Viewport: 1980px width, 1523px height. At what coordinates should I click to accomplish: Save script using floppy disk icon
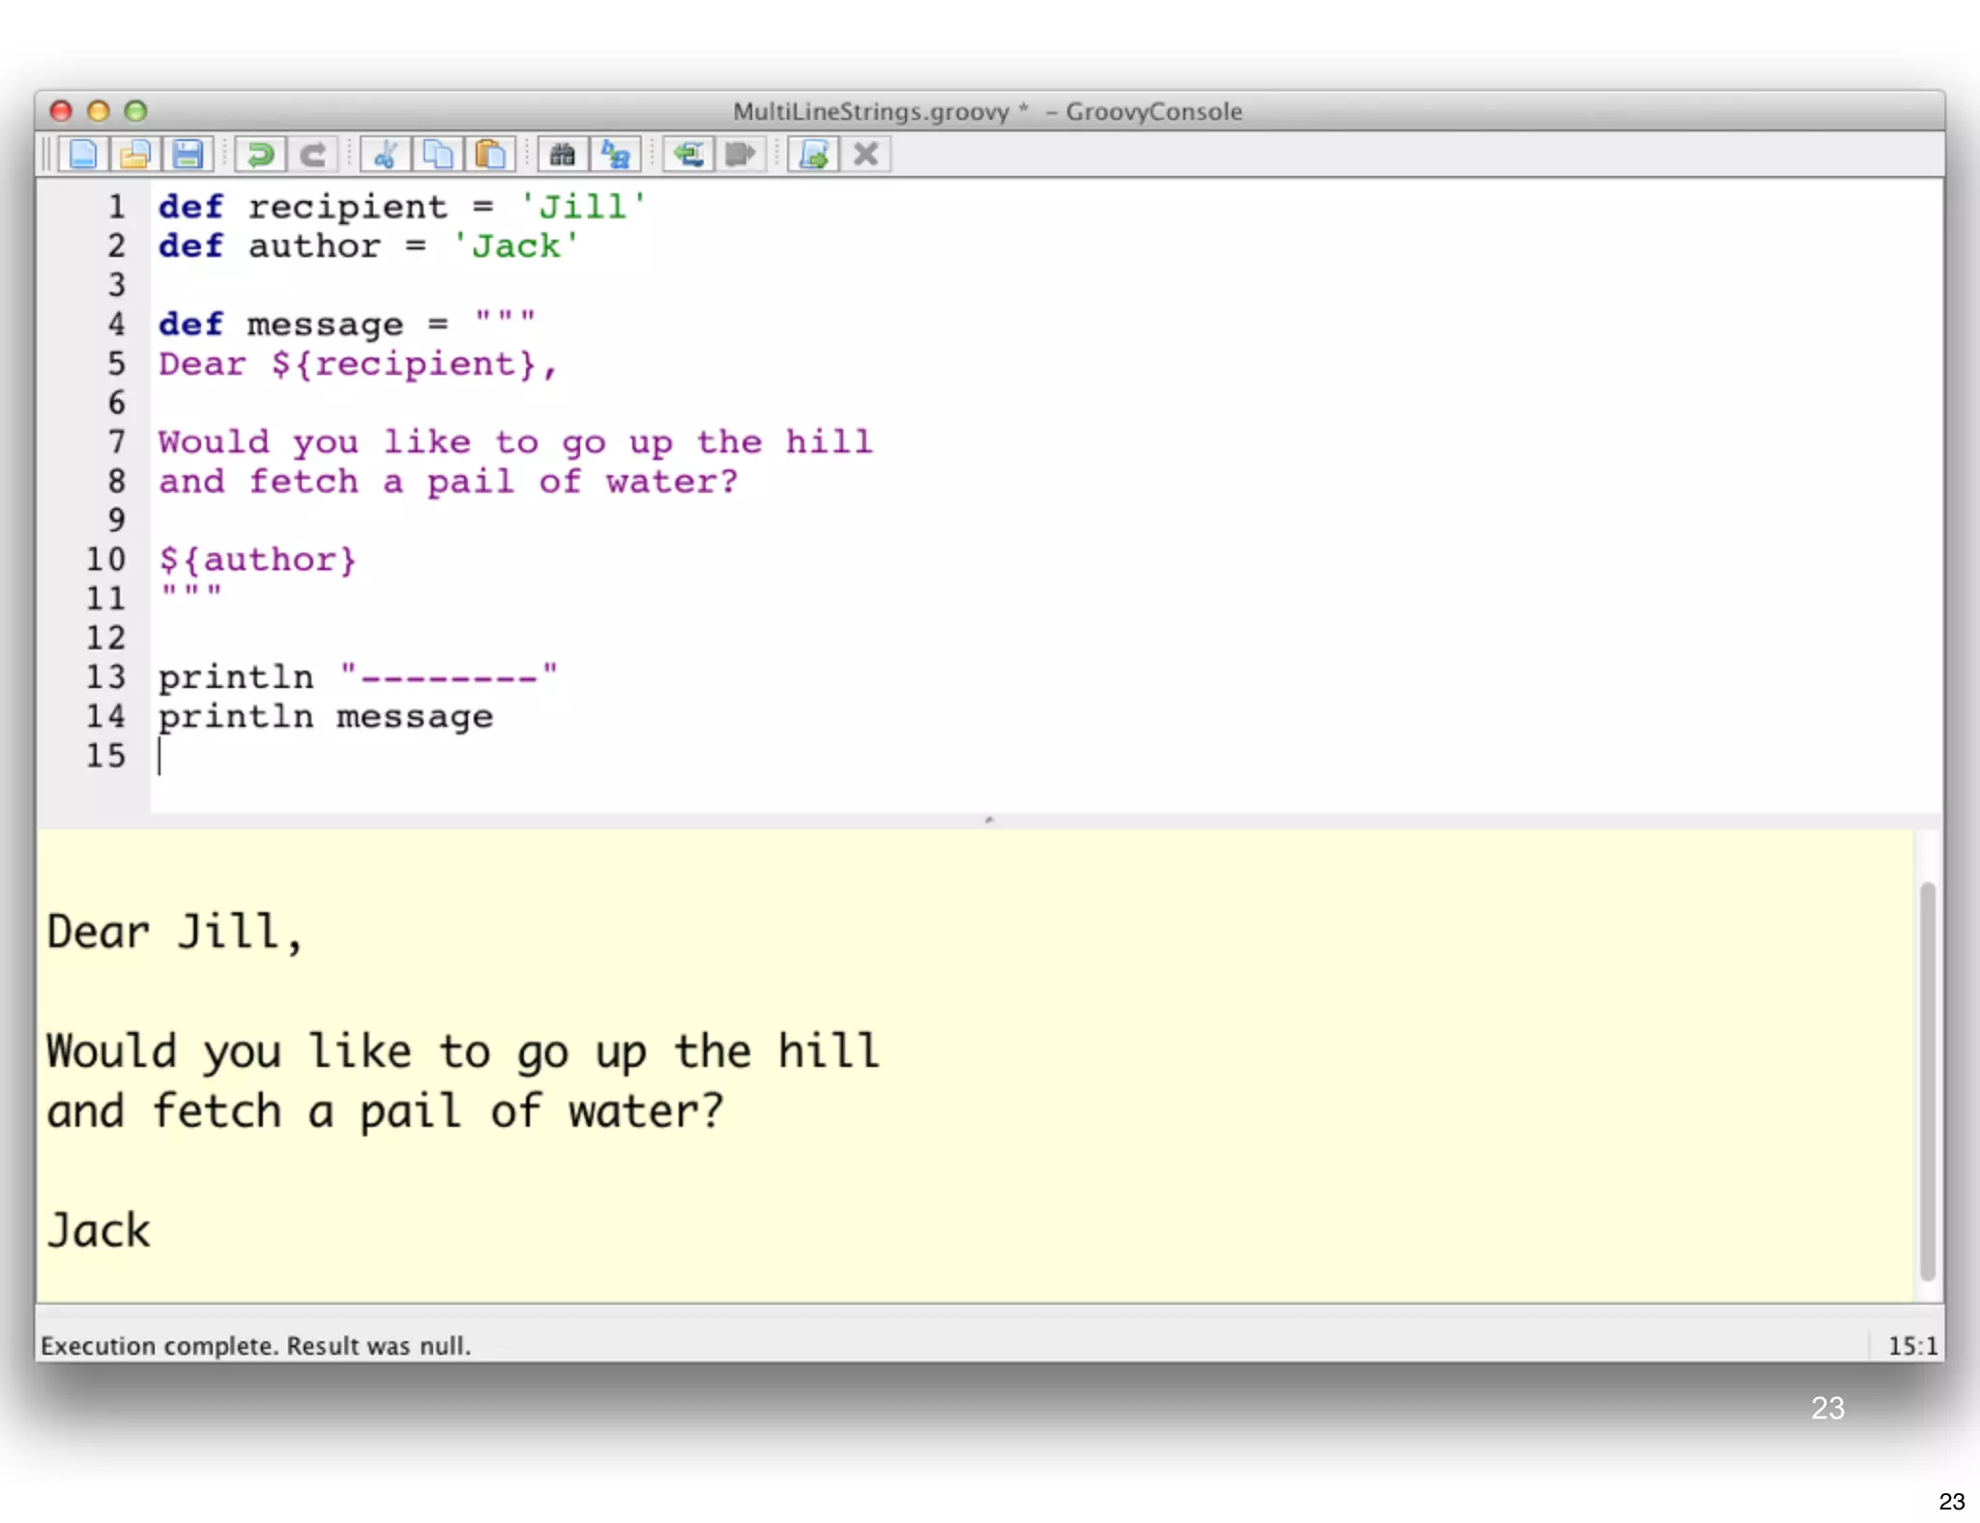188,155
